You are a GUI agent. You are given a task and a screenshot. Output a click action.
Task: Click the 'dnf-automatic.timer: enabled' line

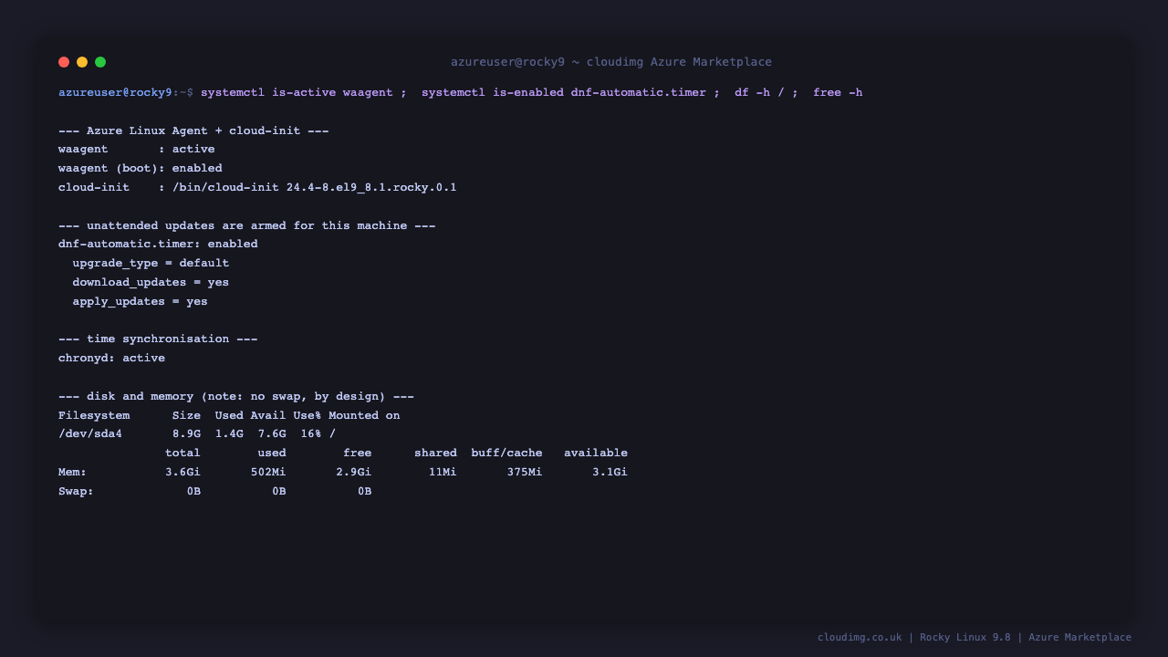tap(158, 244)
